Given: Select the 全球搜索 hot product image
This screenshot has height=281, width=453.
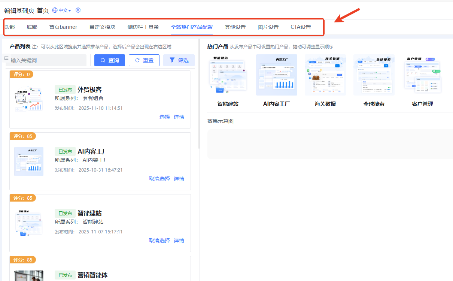Looking at the screenshot, I should (x=374, y=75).
